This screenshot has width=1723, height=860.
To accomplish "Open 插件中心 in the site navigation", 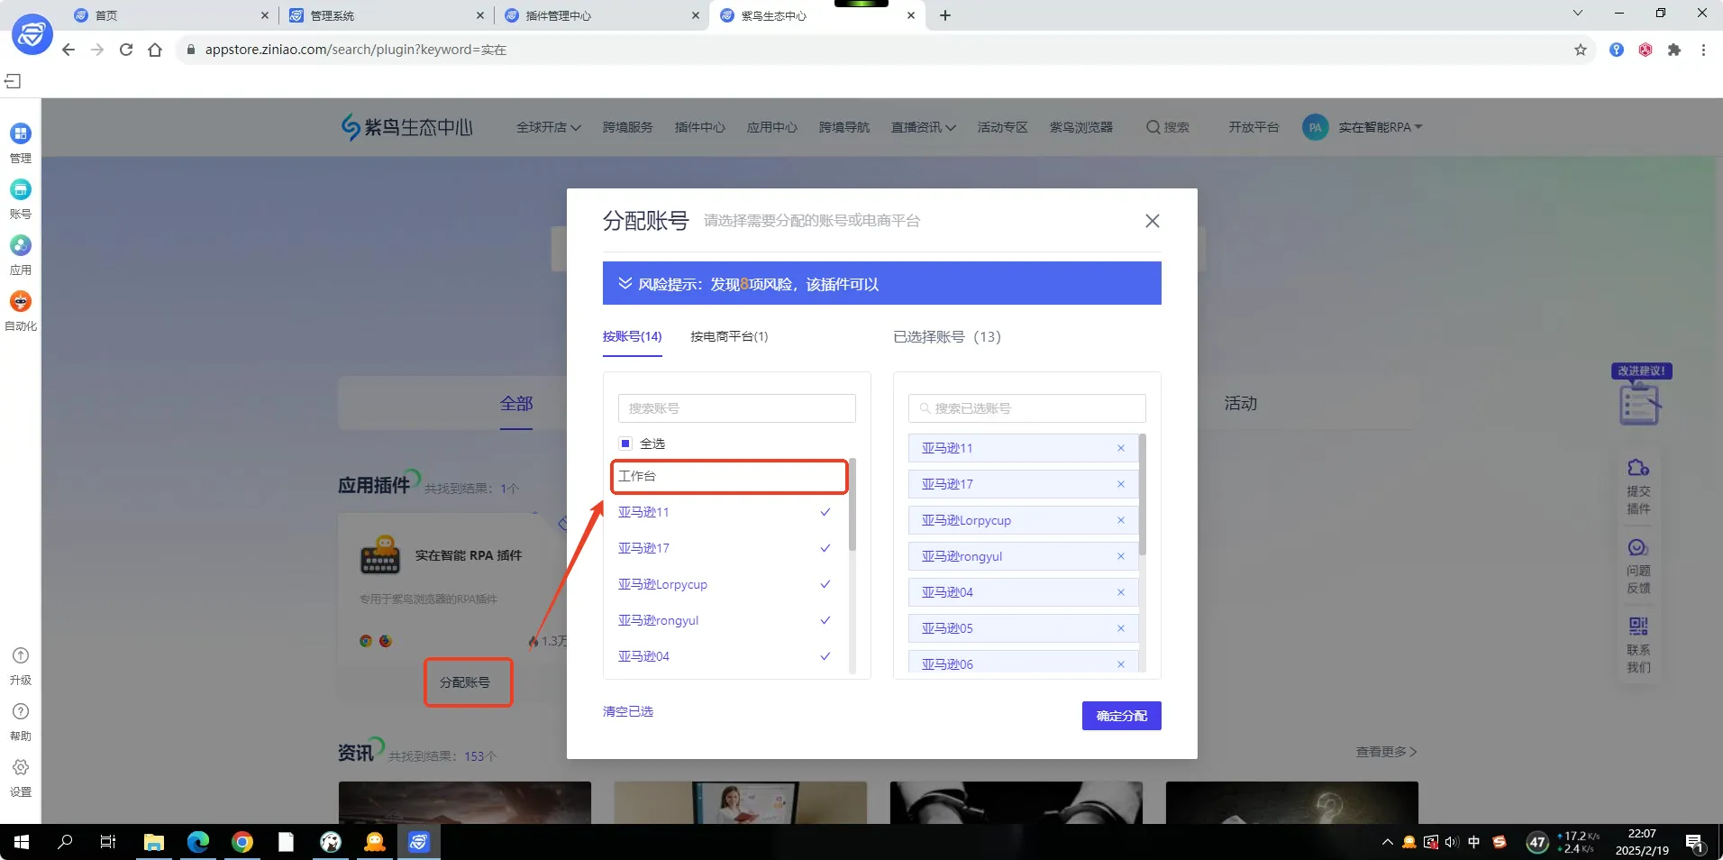I will (x=699, y=127).
